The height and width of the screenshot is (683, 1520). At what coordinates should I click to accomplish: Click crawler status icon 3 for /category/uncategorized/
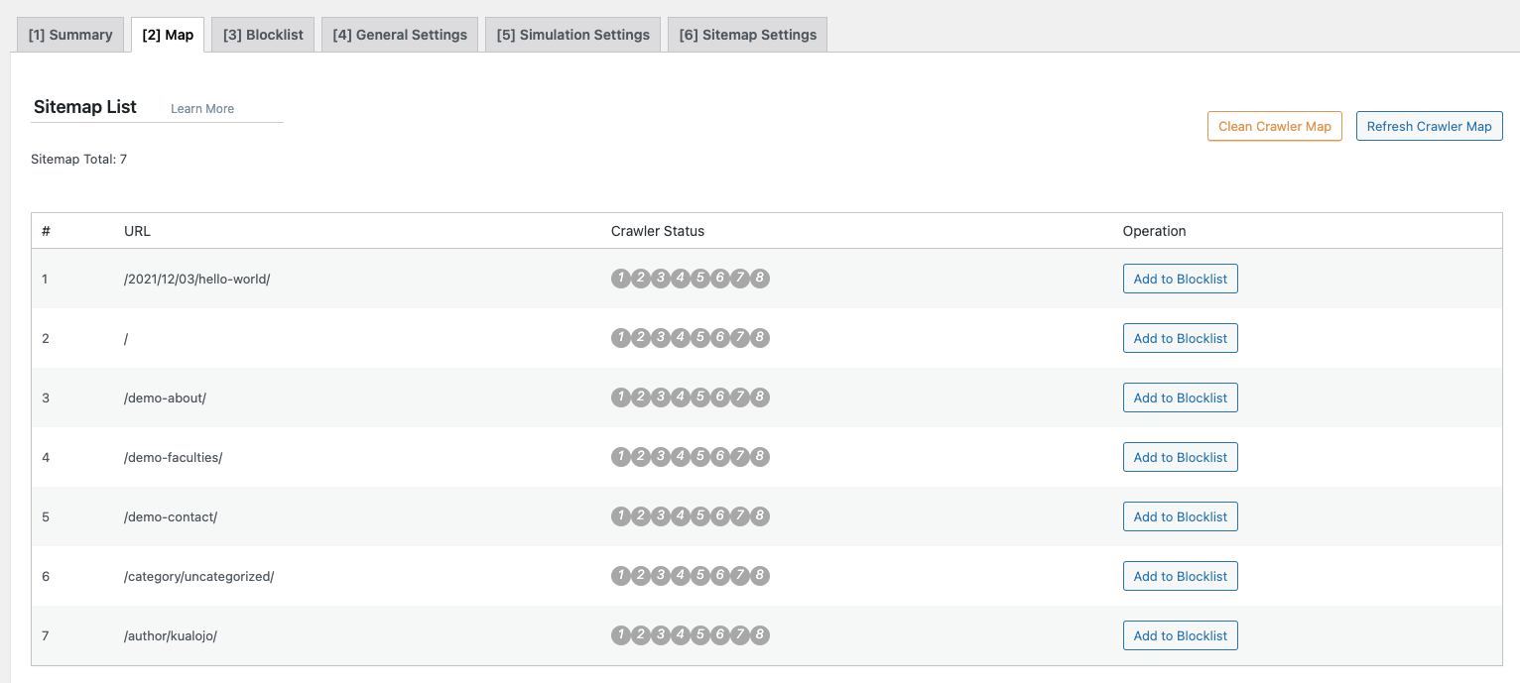pos(661,576)
